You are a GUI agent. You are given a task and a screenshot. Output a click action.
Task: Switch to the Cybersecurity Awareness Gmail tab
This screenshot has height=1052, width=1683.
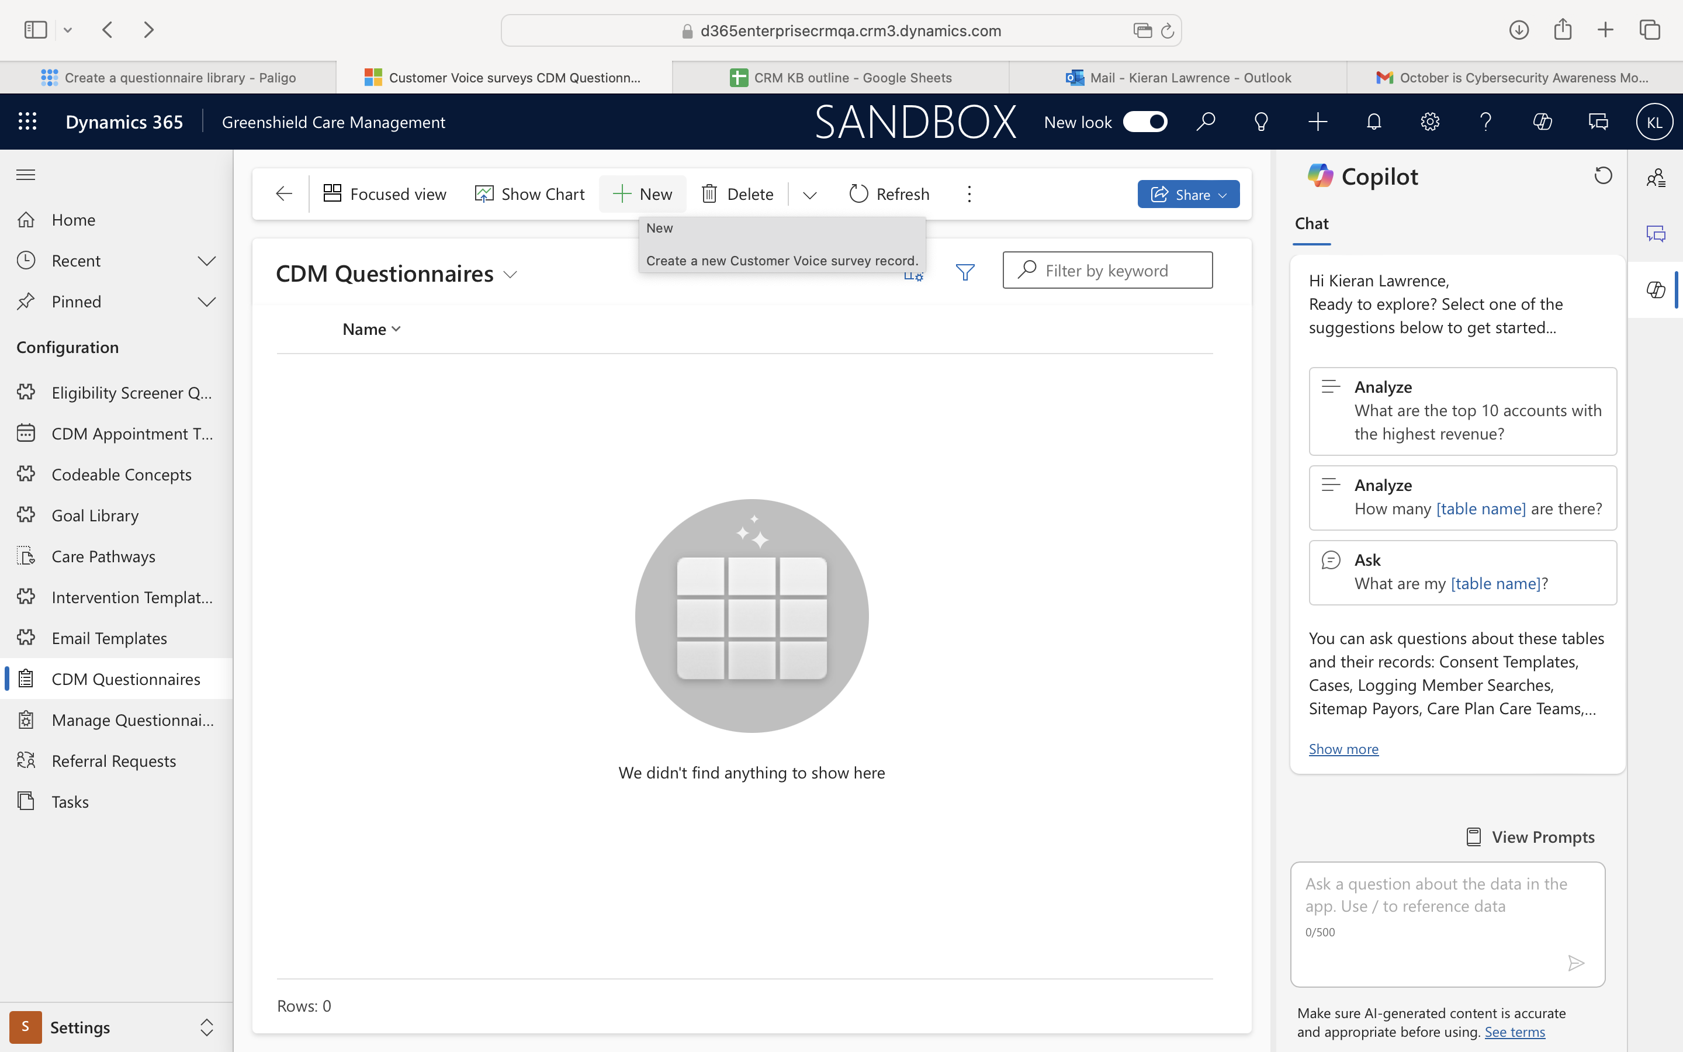pyautogui.click(x=1515, y=78)
